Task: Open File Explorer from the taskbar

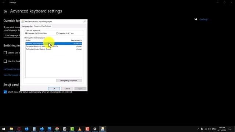Action: pos(11,129)
